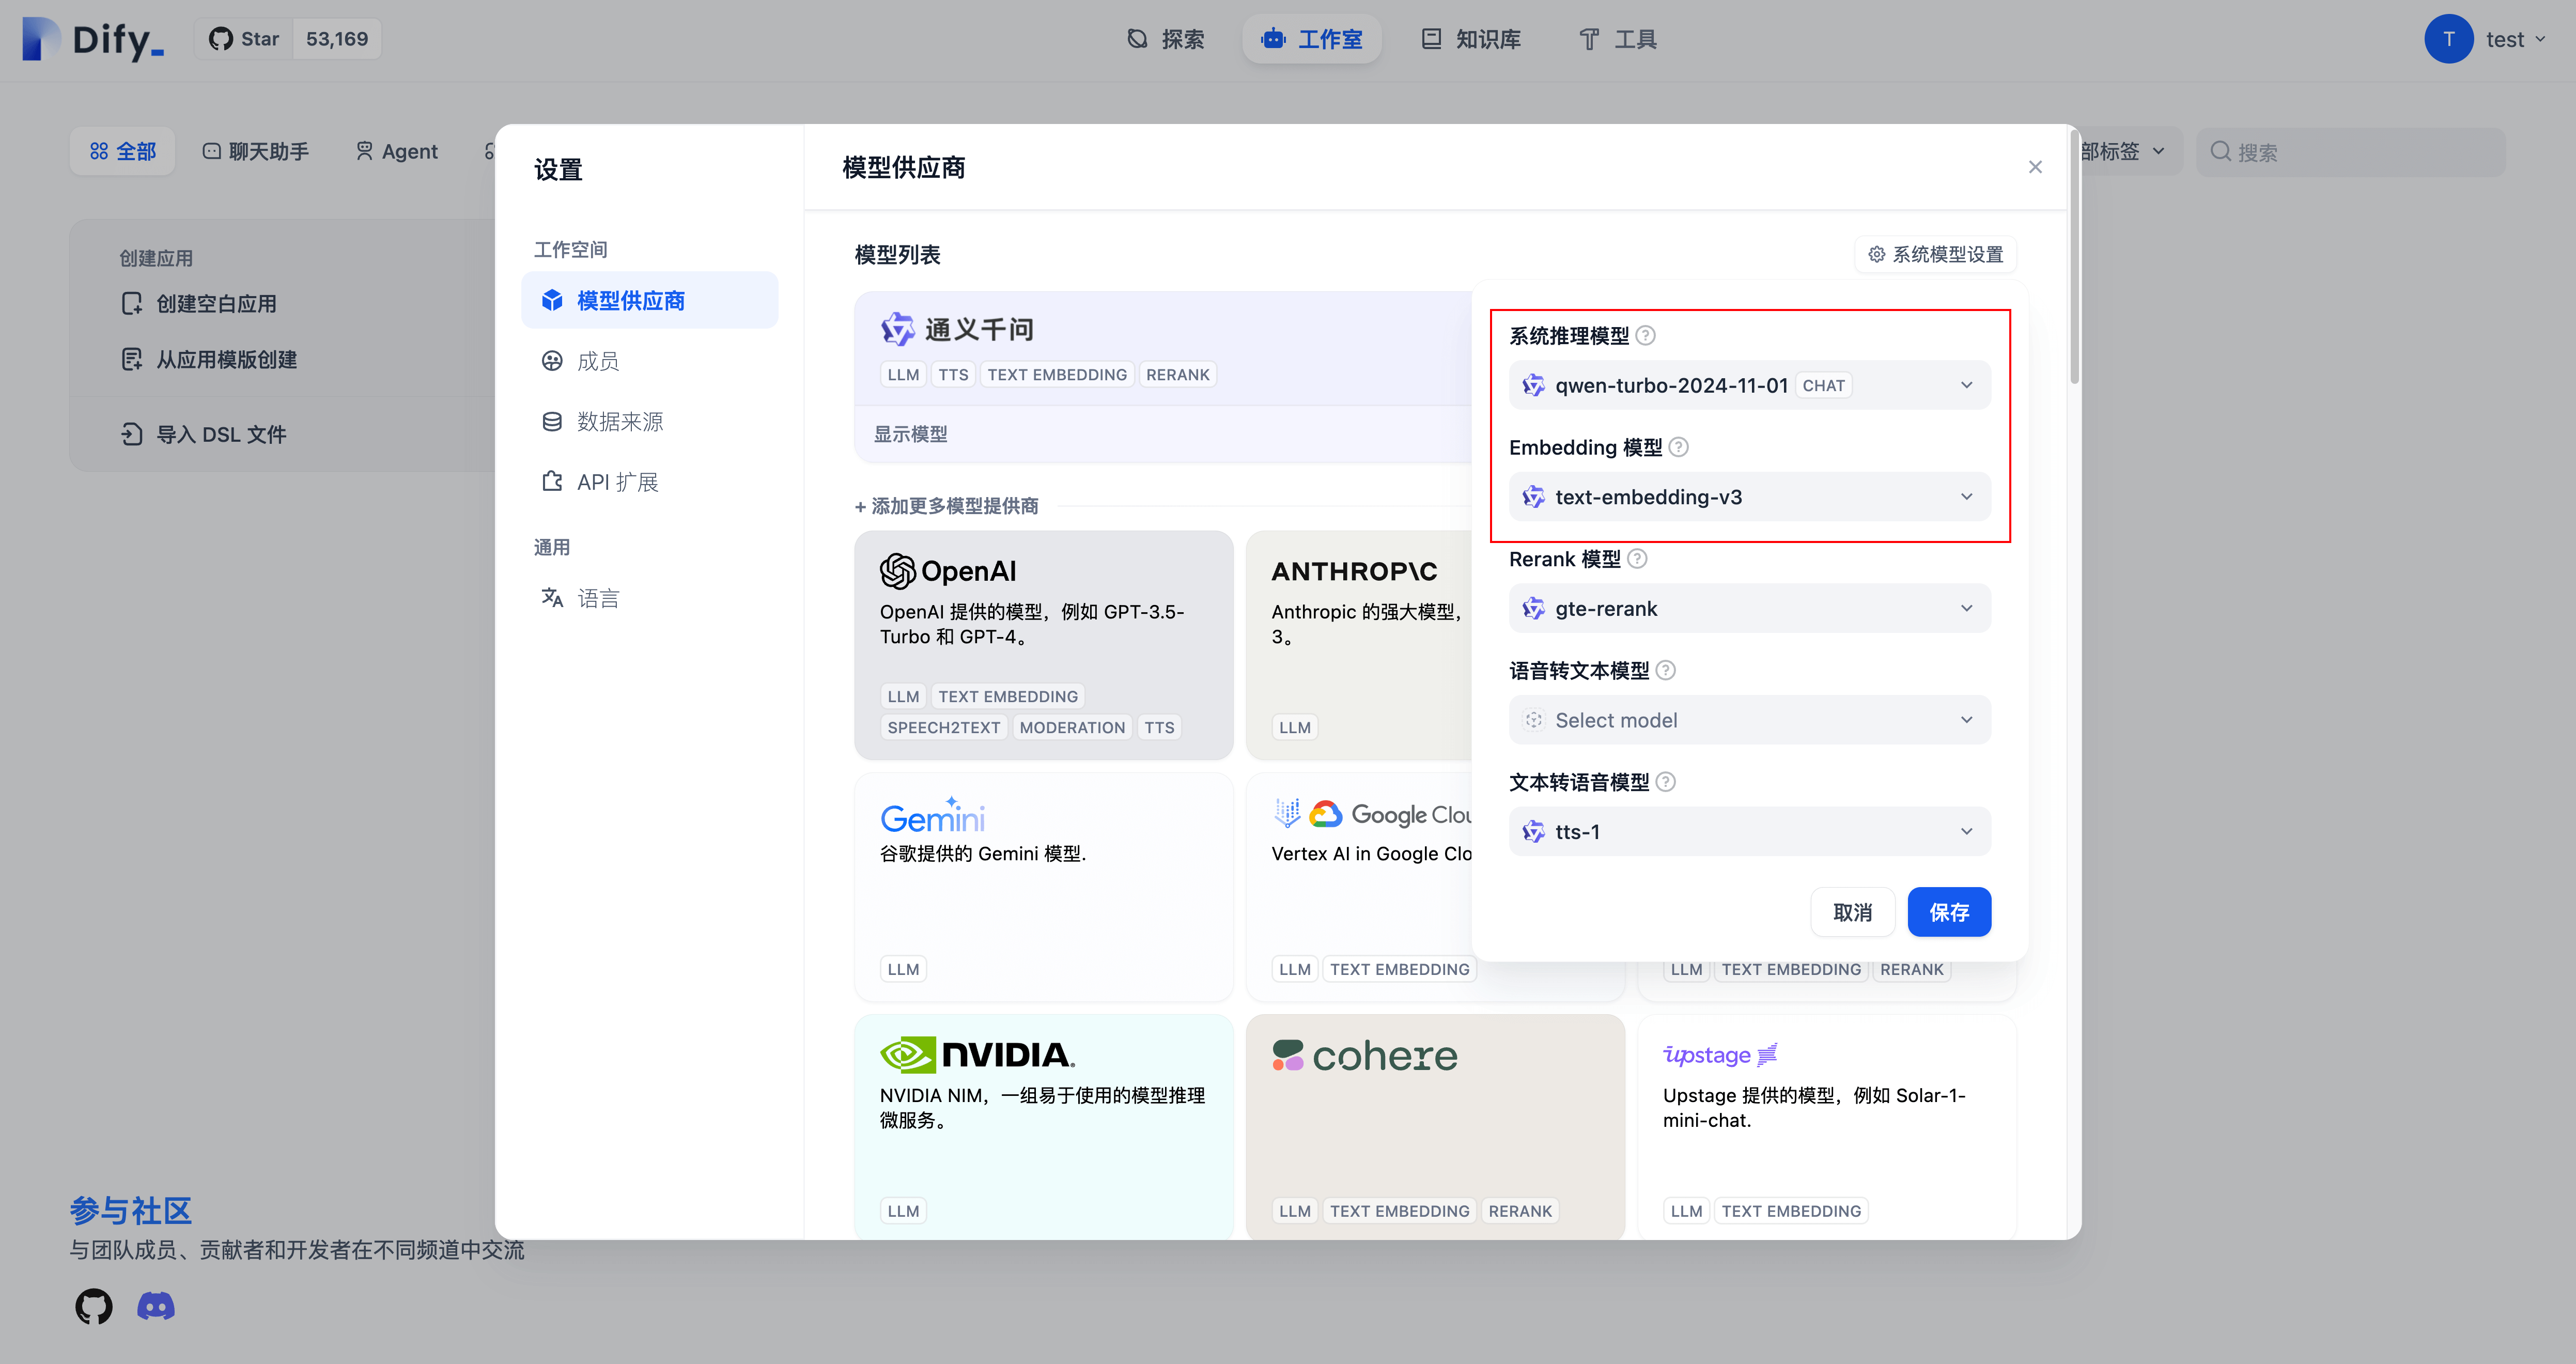The width and height of the screenshot is (2576, 1364).
Task: Click 导入 DSL 文件
Action: pos(203,434)
